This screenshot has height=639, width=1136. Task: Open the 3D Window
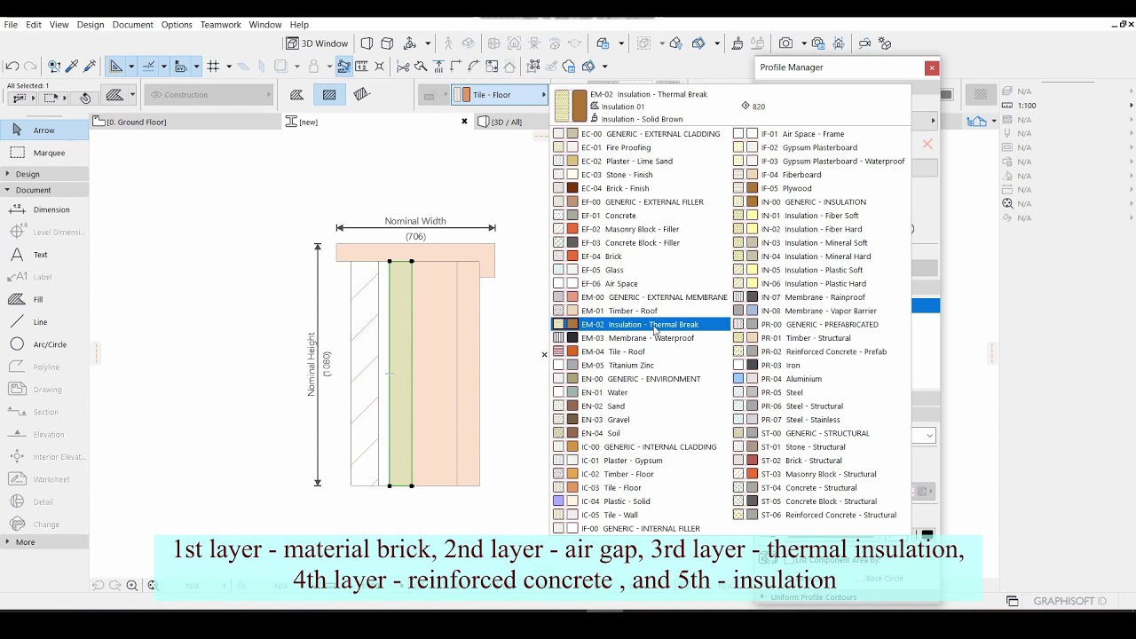pos(318,43)
